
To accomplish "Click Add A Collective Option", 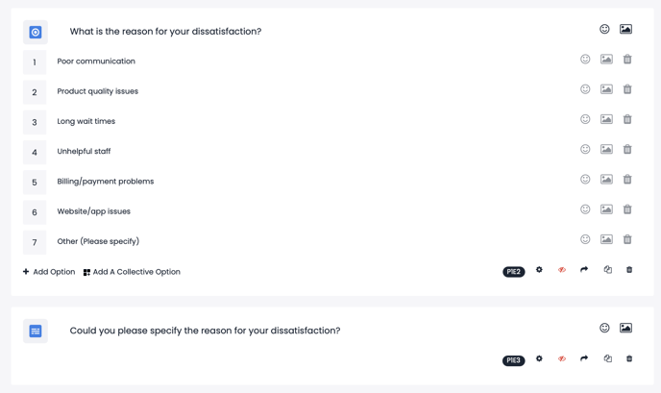I will click(132, 272).
